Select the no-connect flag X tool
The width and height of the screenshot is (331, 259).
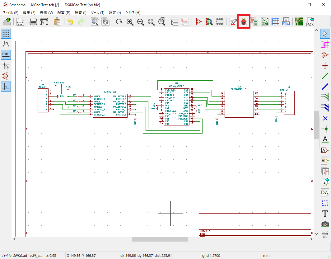pyautogui.click(x=325, y=118)
